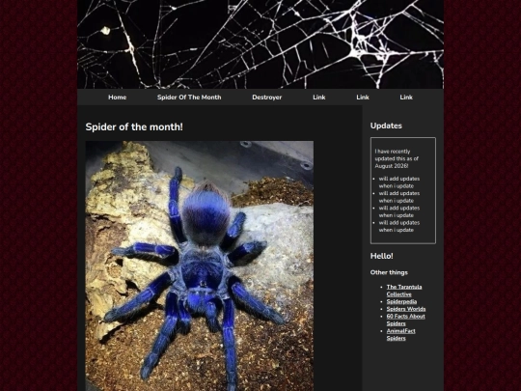Go to Spider Of The Month page
This screenshot has height=391, width=521.
click(189, 98)
